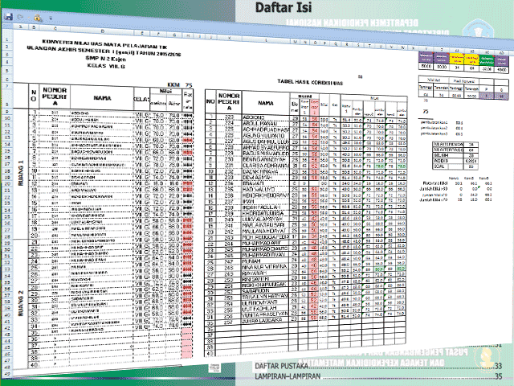Click 'NAMA' header in left table
514x386 pixels.
[102, 98]
